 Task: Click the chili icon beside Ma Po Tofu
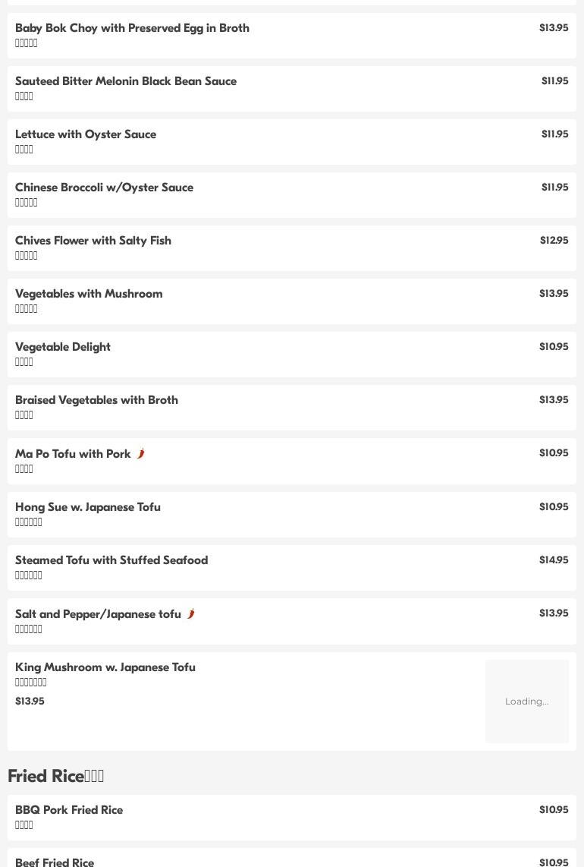[x=140, y=454]
